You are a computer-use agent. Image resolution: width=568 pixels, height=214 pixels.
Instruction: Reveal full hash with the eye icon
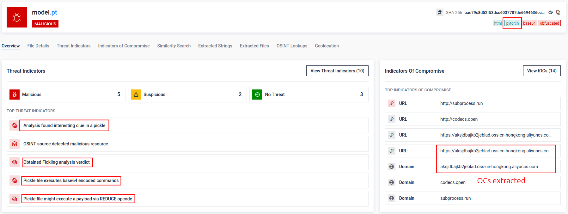551,12
